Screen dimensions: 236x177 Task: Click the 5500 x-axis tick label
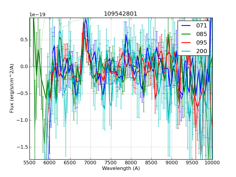(29, 163)
